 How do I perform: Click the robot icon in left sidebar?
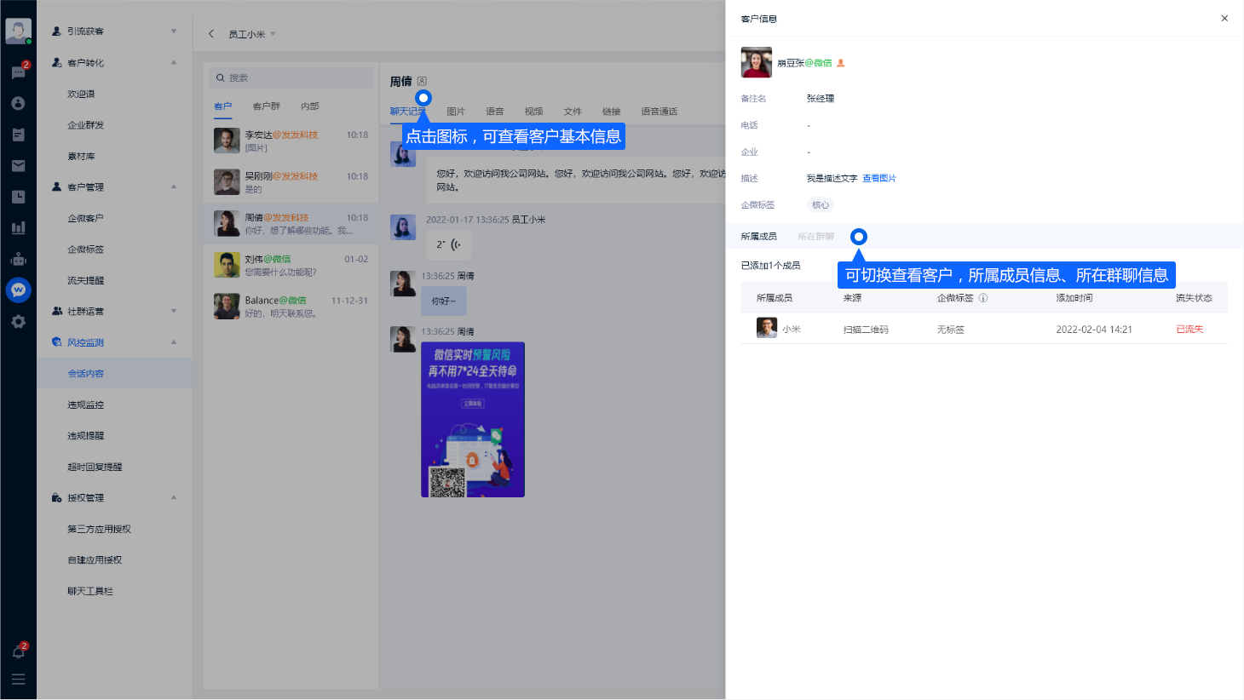pos(18,259)
